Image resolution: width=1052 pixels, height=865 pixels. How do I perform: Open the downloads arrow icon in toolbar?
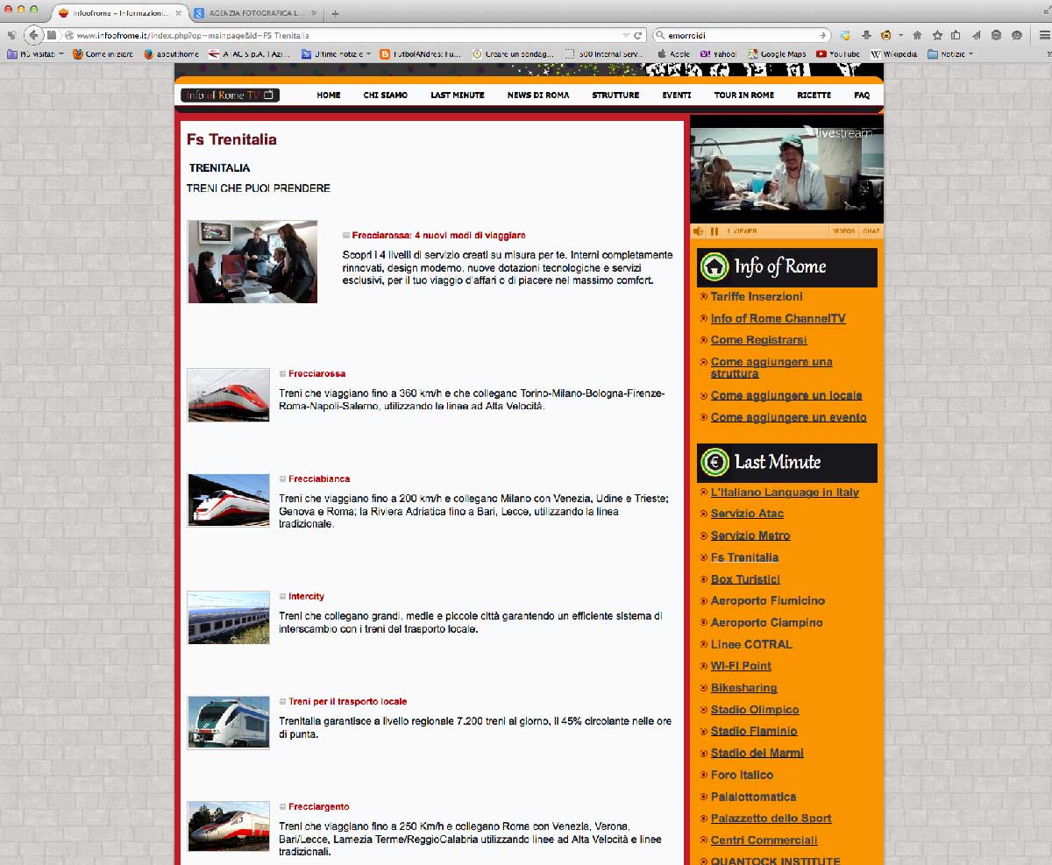866,36
